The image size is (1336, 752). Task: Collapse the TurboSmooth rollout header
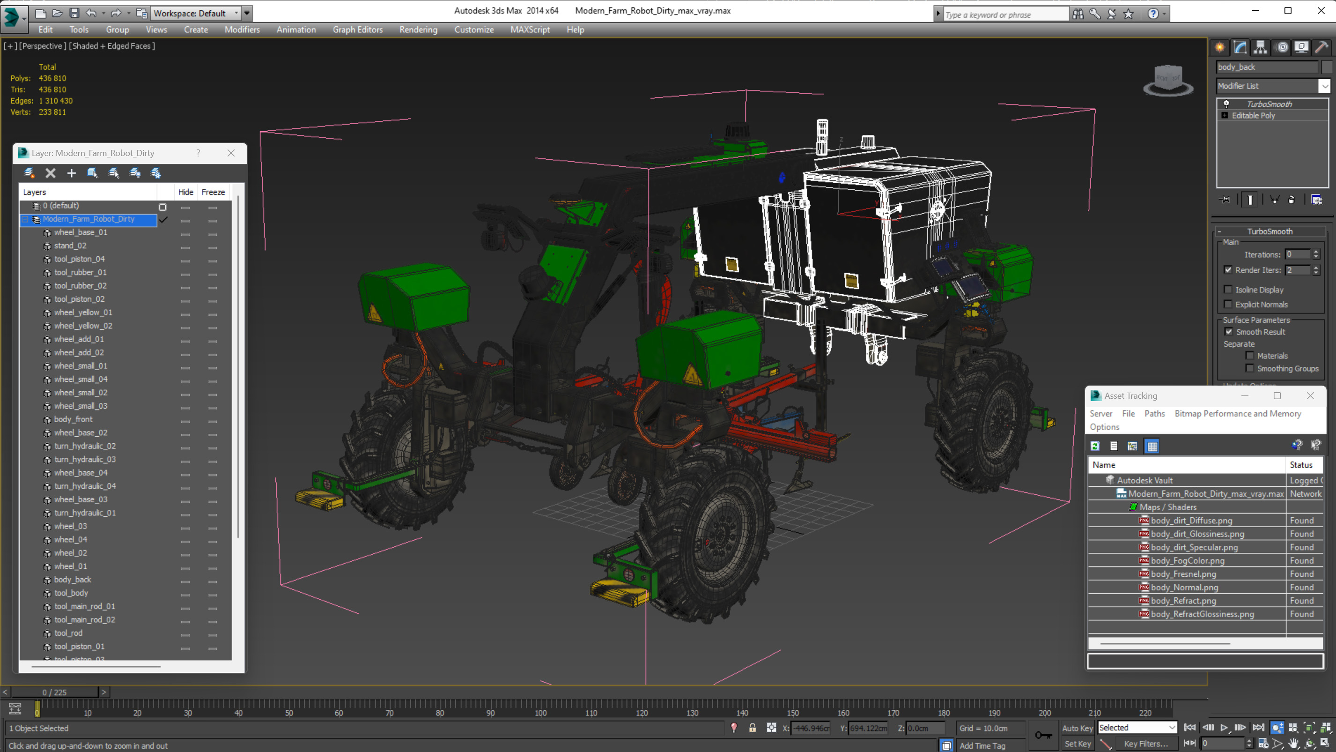click(x=1270, y=231)
